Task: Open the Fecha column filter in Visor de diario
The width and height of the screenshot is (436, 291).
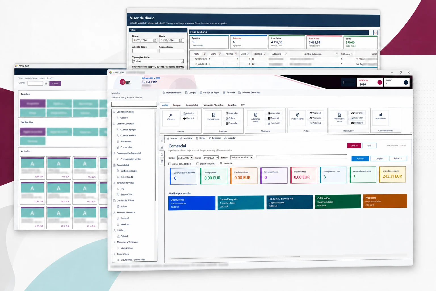Action: pyautogui.click(x=204, y=54)
